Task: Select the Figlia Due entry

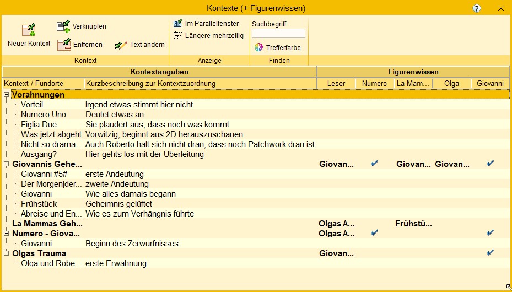Action: point(39,125)
